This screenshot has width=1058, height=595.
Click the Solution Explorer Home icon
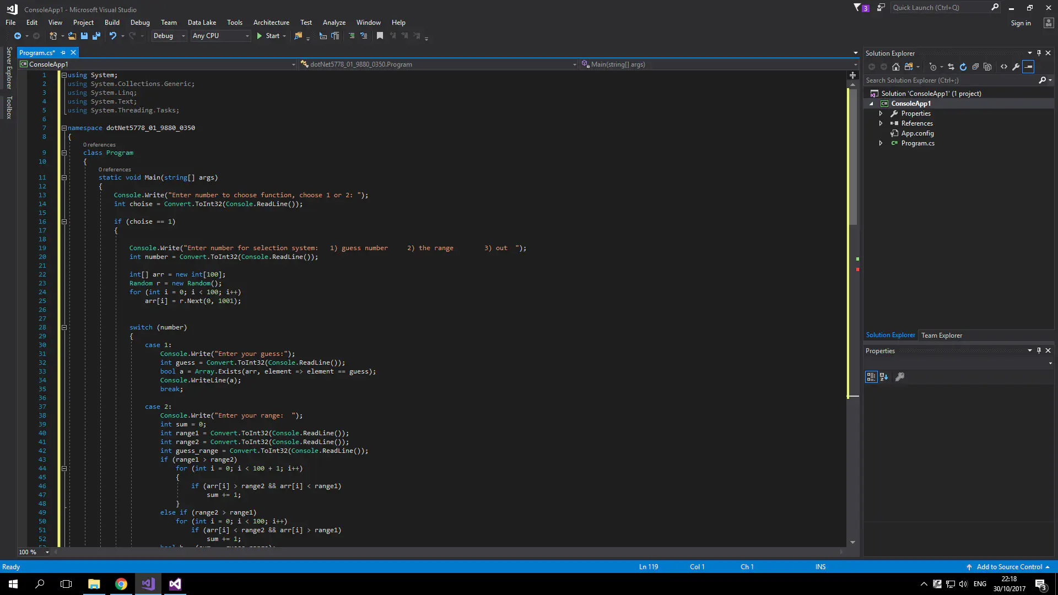896,67
